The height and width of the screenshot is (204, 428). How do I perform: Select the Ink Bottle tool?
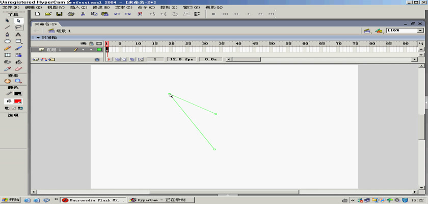tap(8, 62)
